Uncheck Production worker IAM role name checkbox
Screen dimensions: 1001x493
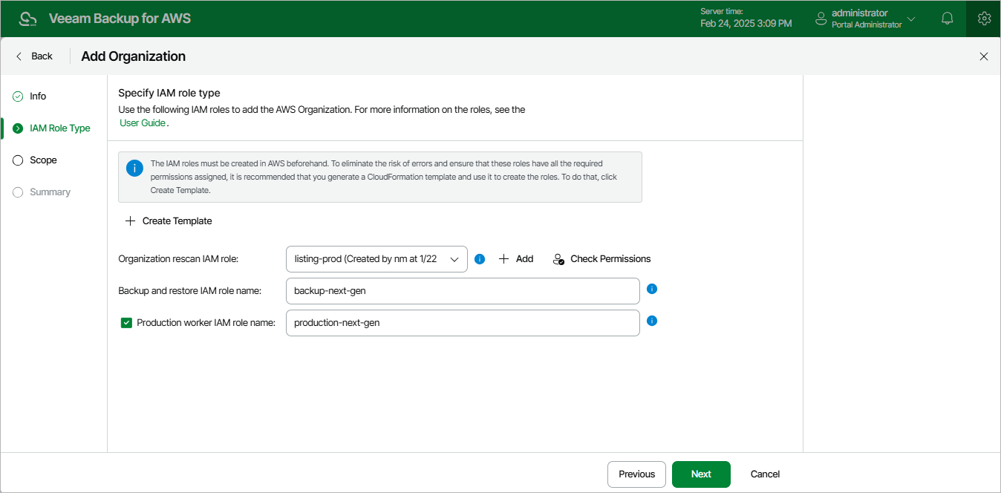pyautogui.click(x=126, y=323)
